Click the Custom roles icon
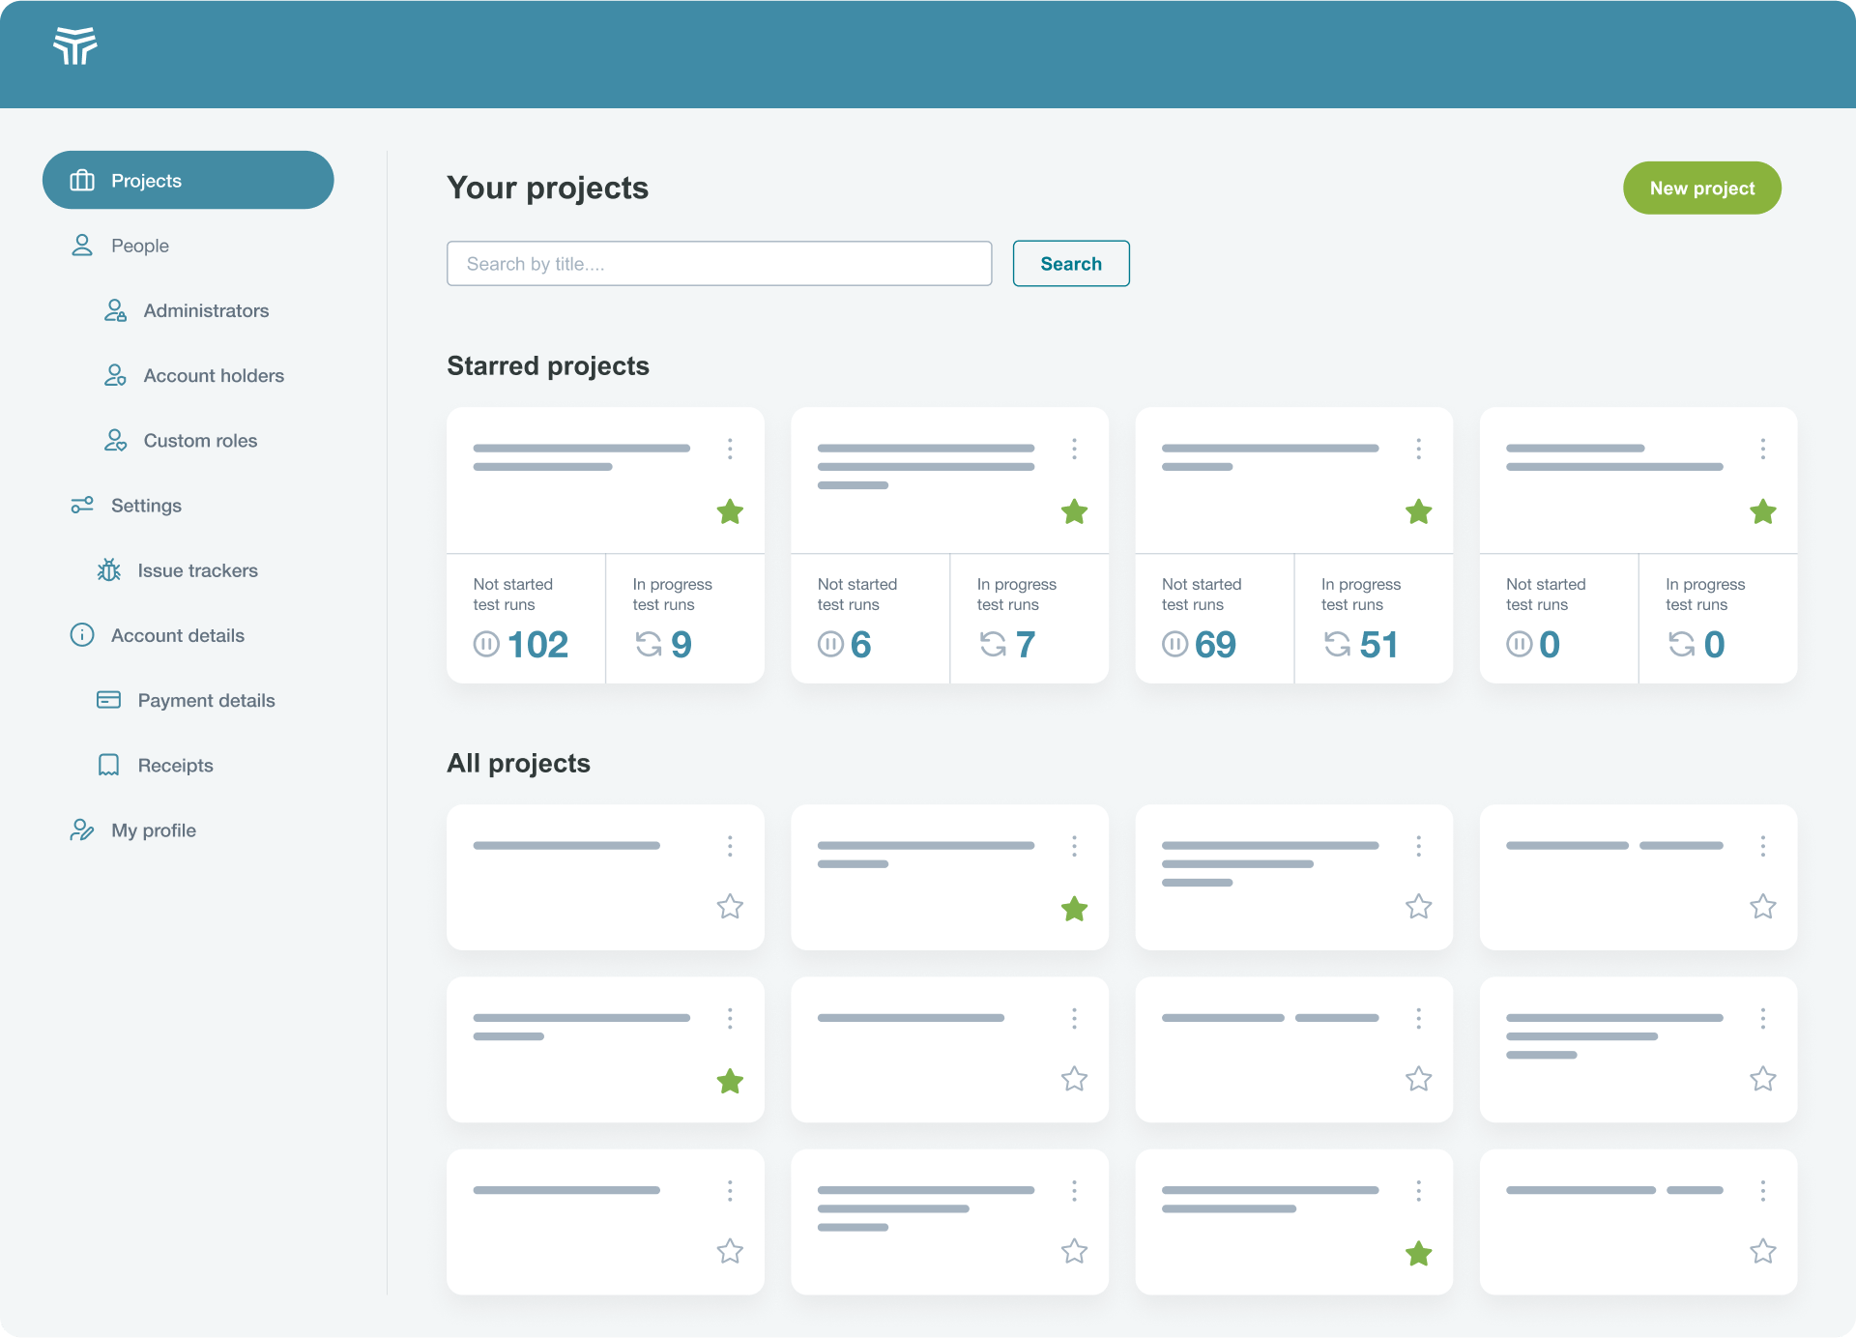This screenshot has height=1338, width=1856. coord(115,441)
